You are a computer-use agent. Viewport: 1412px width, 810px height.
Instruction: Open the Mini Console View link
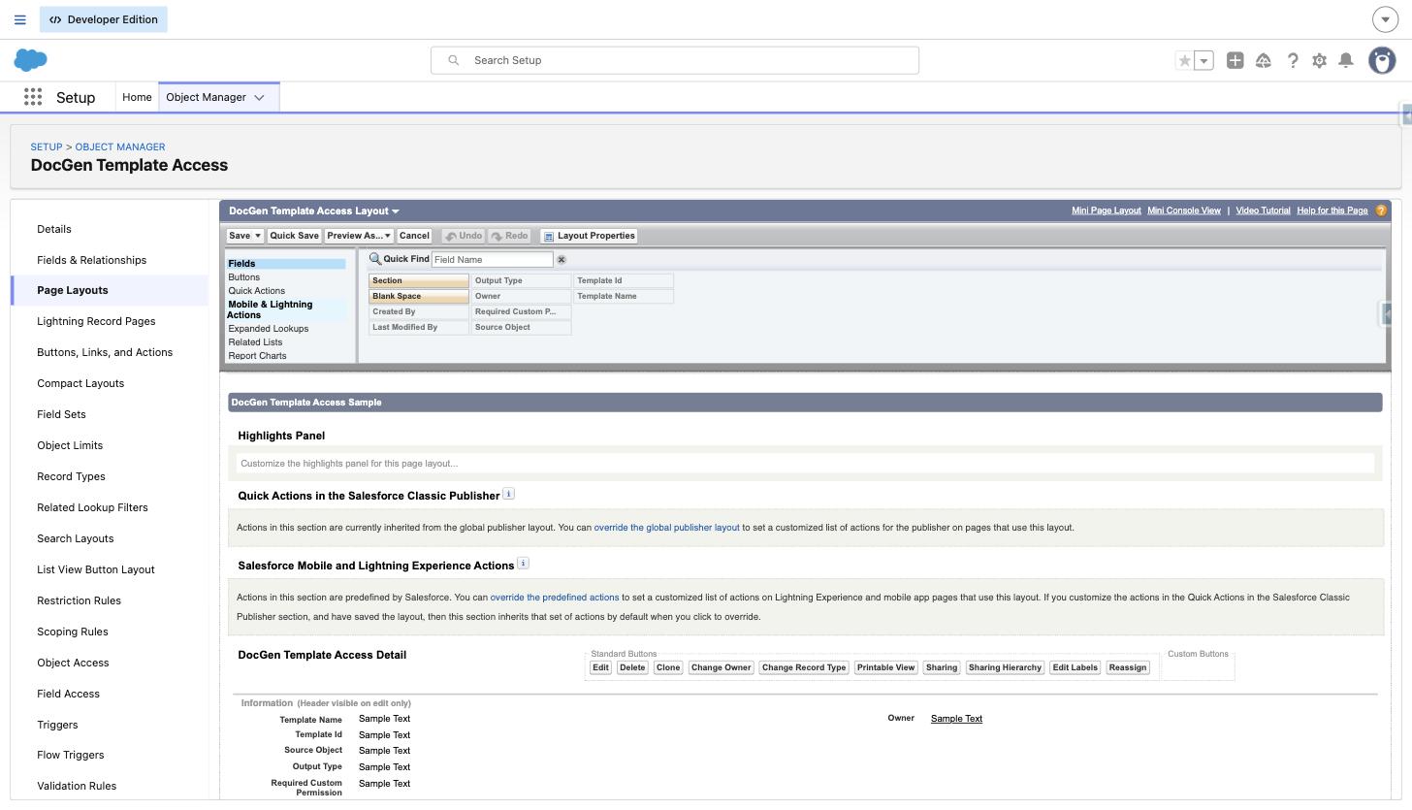[1184, 211]
